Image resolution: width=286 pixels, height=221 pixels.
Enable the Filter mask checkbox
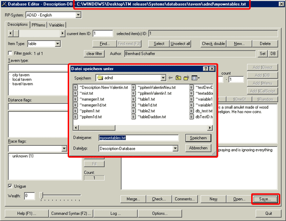(10, 53)
